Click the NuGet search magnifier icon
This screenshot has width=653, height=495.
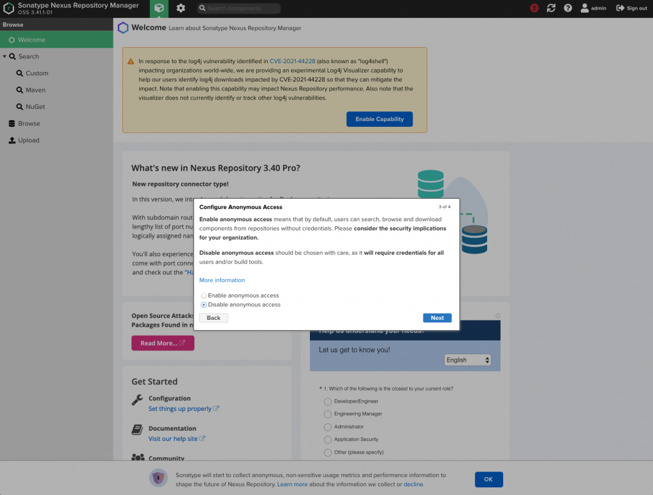(20, 106)
